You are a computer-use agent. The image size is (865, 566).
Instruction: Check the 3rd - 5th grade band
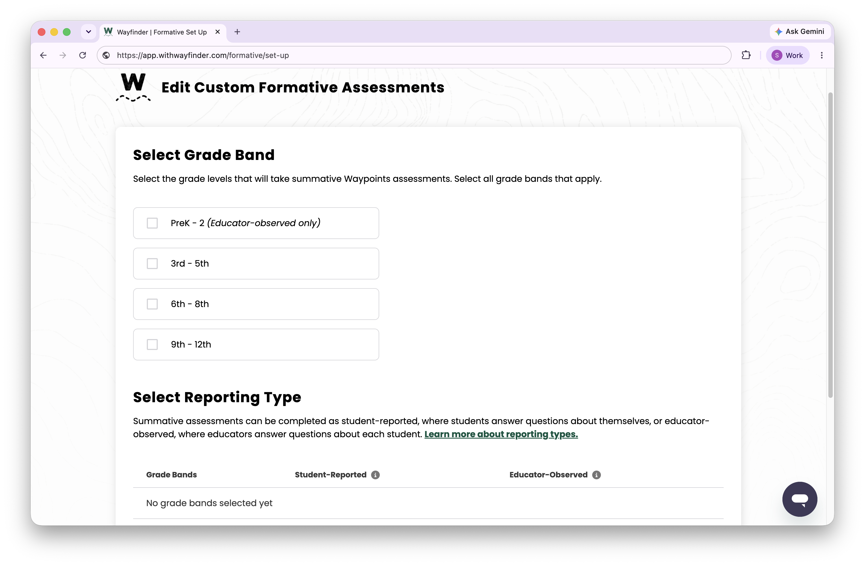coord(152,264)
